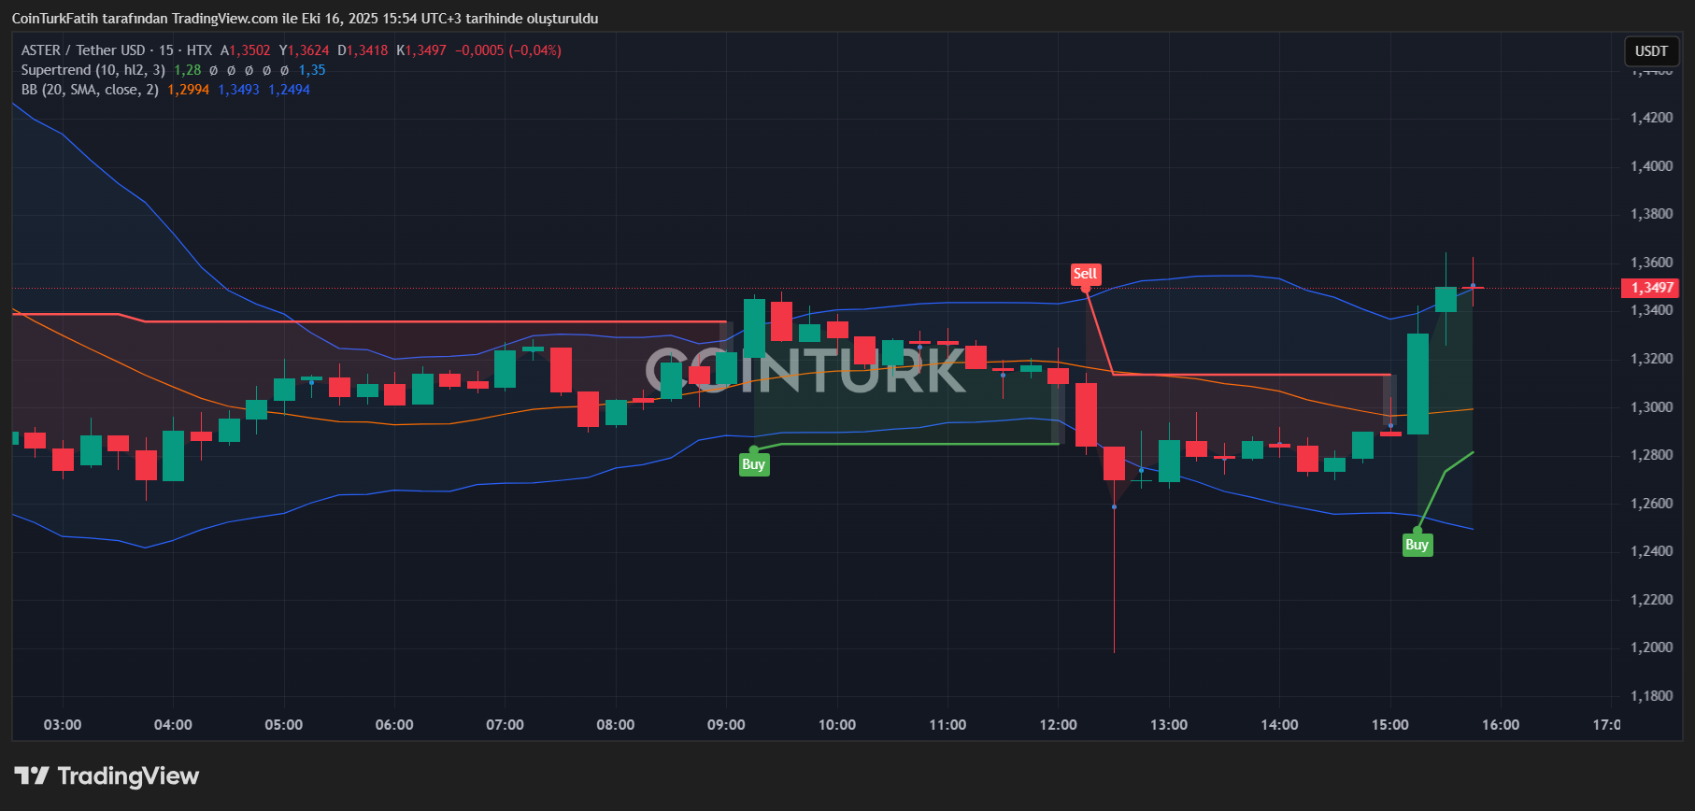Click the 1,3000 price axis label
1695x811 pixels.
(x=1651, y=407)
